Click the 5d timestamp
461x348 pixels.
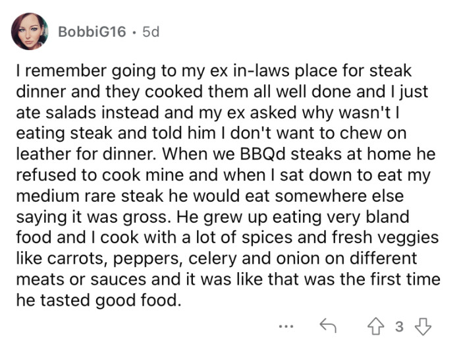(150, 32)
